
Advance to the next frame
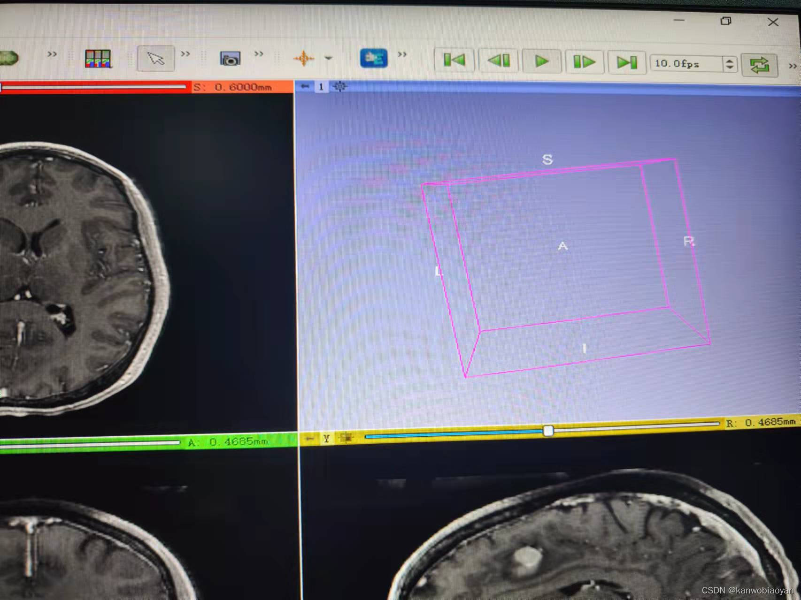(584, 62)
